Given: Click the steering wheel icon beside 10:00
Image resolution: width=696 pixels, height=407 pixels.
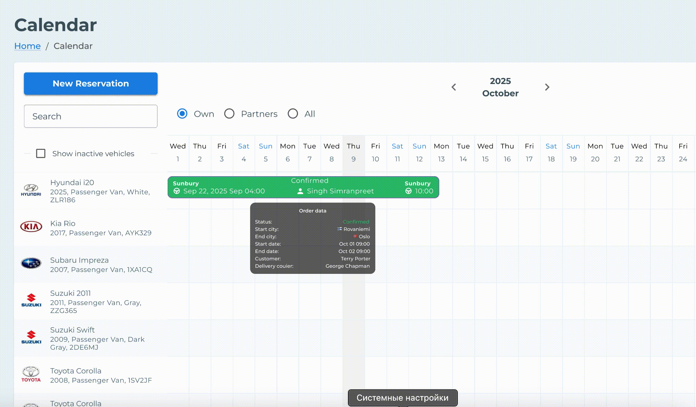Looking at the screenshot, I should coord(408,191).
